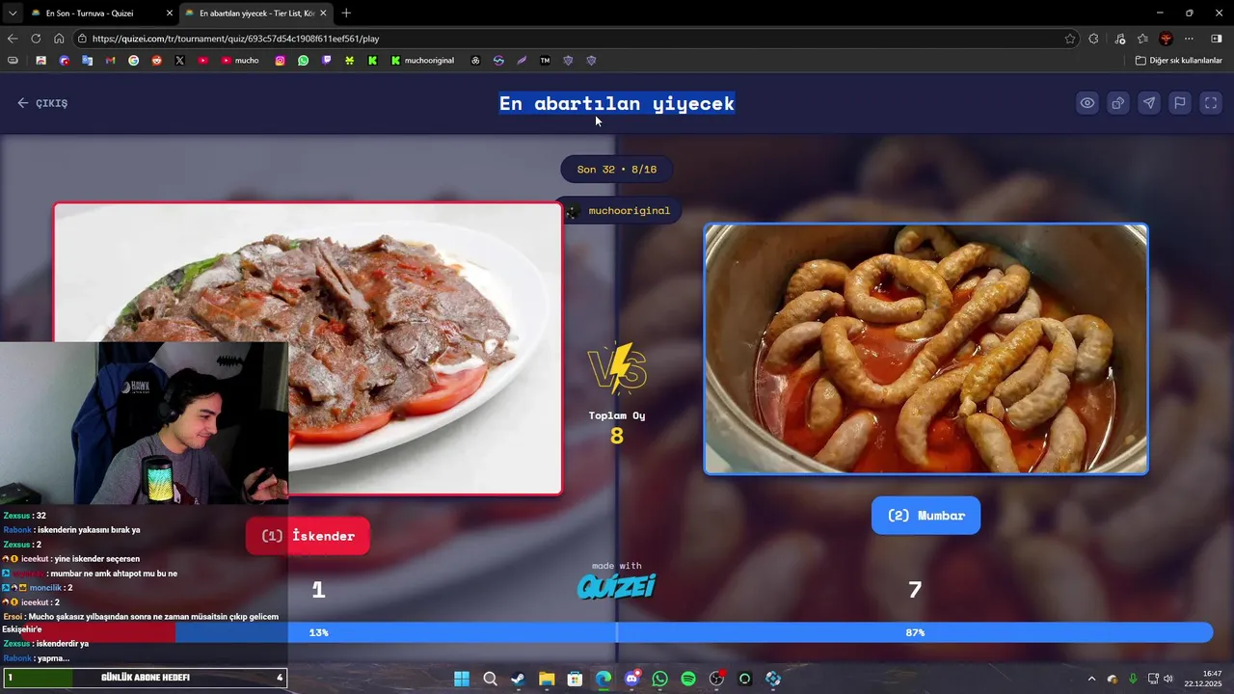
Task: Expand Diğer sık kullanılanlar bookmarks folder
Action: pos(1178,60)
